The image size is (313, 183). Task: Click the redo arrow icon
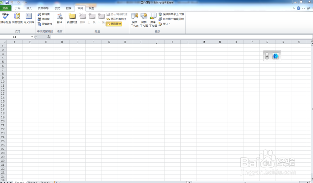[19, 3]
